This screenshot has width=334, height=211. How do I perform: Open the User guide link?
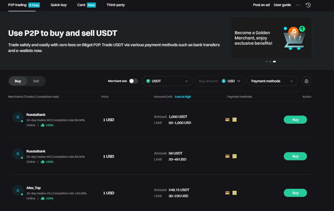282,5
